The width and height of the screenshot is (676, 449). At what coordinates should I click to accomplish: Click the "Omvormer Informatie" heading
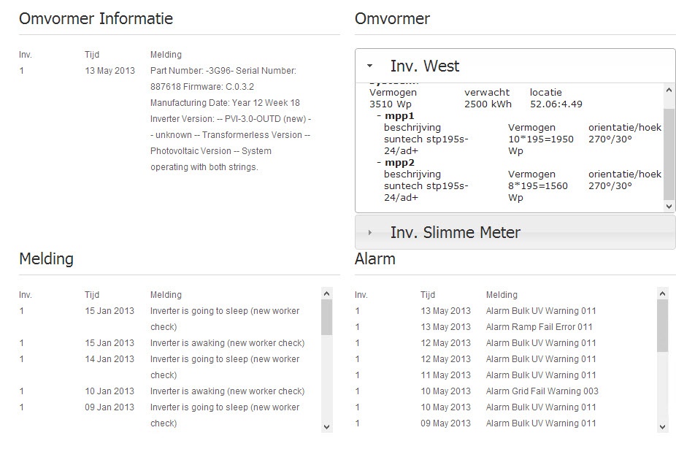coord(96,18)
